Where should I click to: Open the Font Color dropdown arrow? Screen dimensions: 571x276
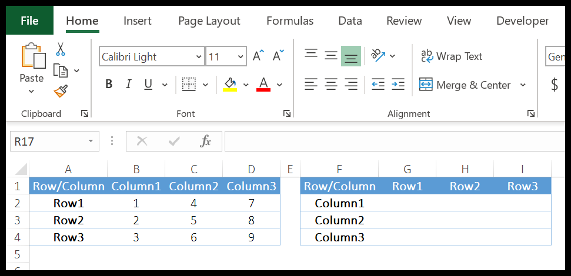click(x=280, y=85)
